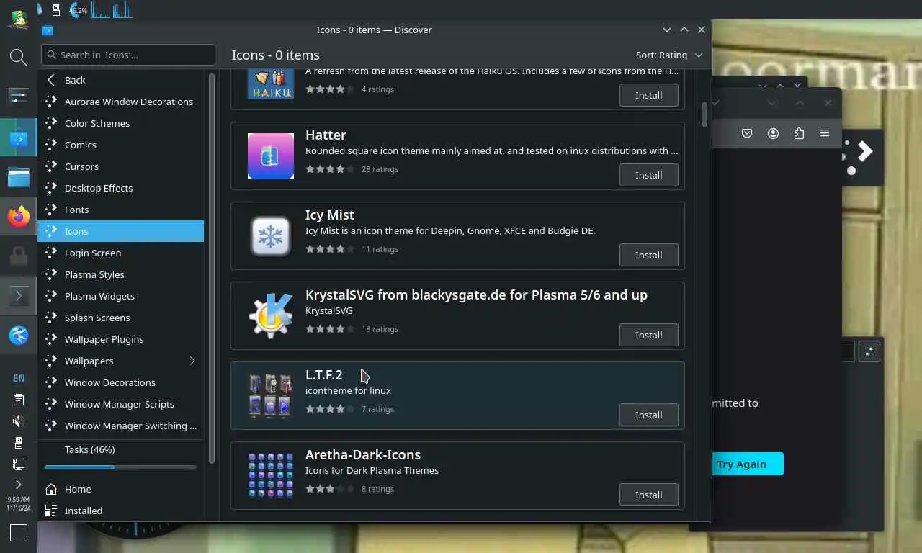Click the L.T.F.2 preview thumbnail
The image size is (922, 553).
point(270,396)
